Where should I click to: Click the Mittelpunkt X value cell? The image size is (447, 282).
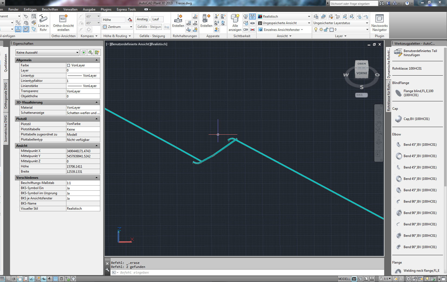(x=83, y=151)
